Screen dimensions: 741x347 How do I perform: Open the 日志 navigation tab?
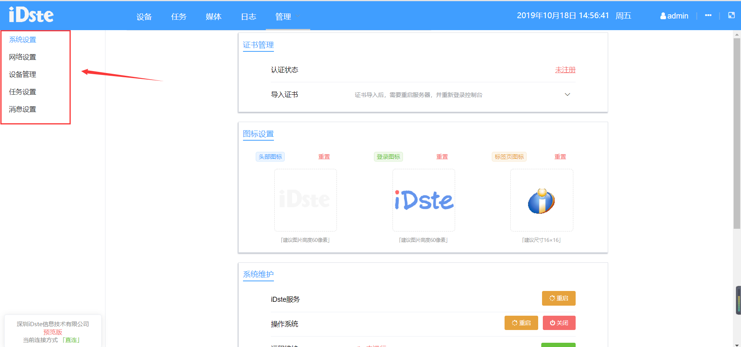pos(248,17)
